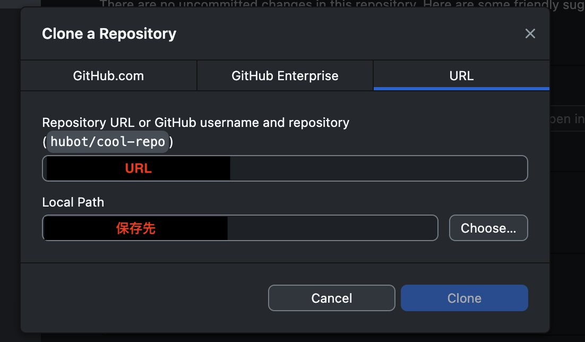Switch to the GitHub.com tab
Screen dimensions: 585x342
(108, 76)
